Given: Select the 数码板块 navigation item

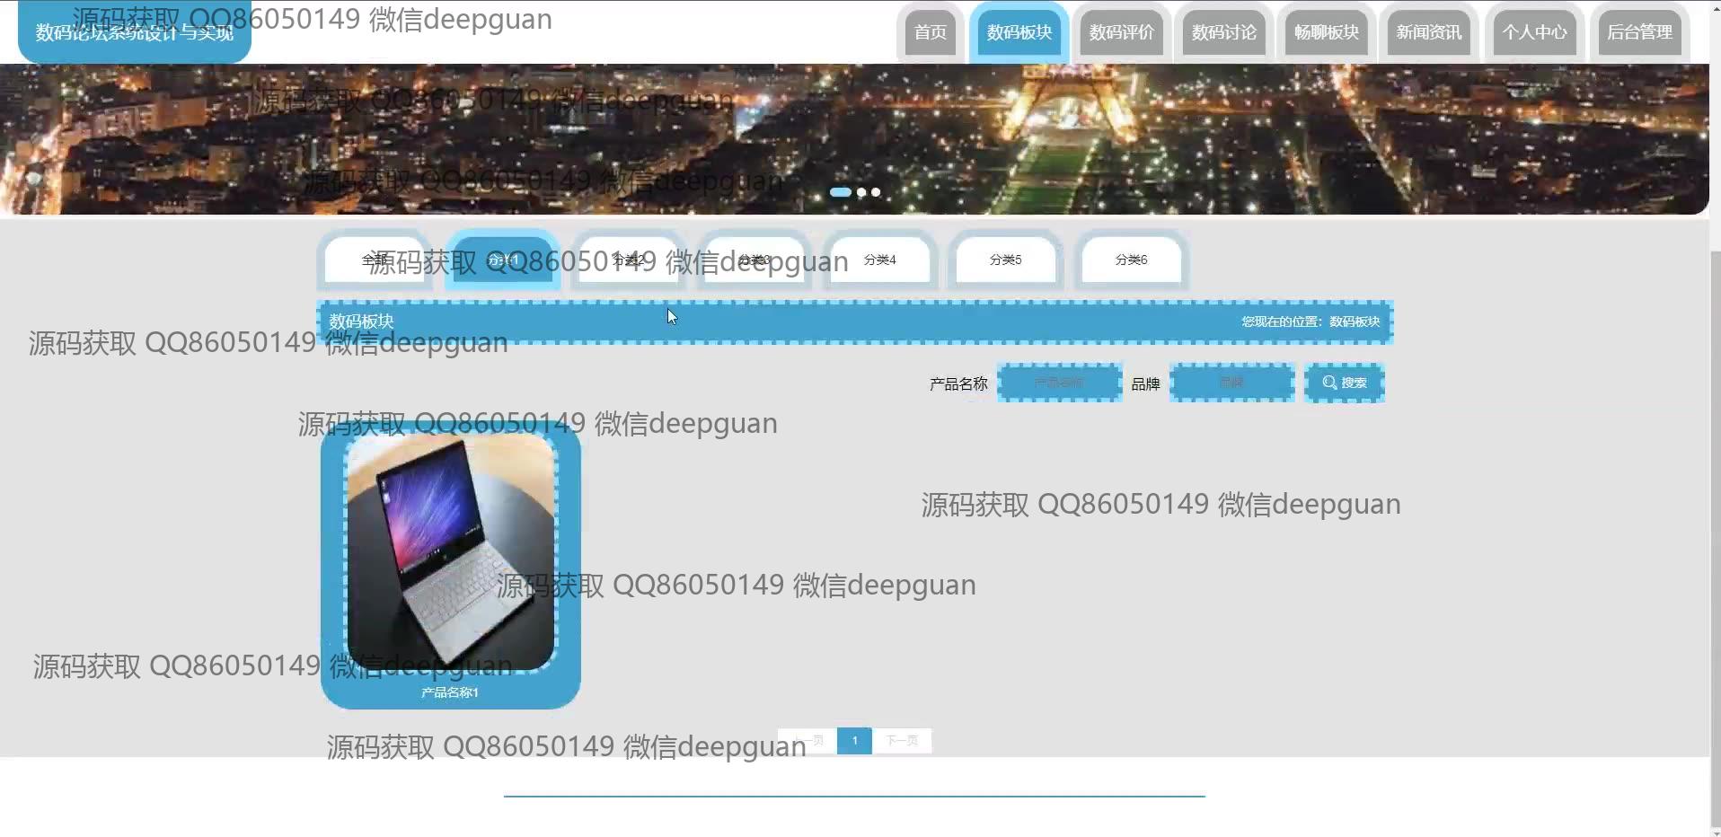Looking at the screenshot, I should click(x=1019, y=33).
